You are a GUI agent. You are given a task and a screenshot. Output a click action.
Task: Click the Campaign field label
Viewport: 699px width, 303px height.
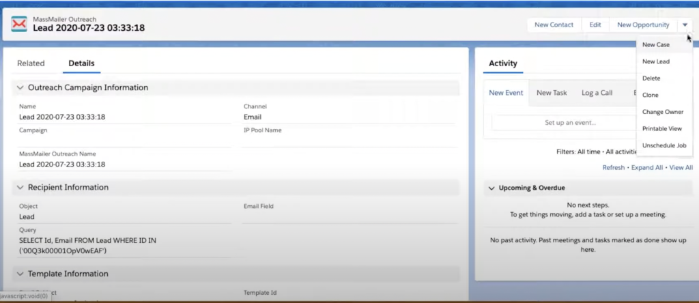tap(33, 130)
